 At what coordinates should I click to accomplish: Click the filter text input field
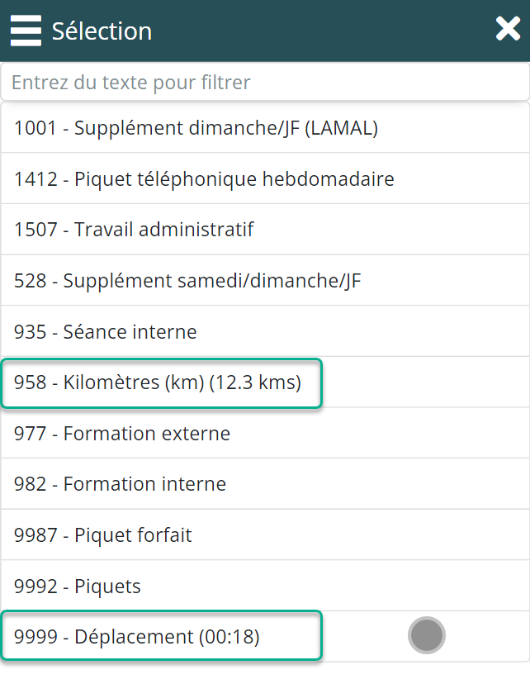[264, 83]
